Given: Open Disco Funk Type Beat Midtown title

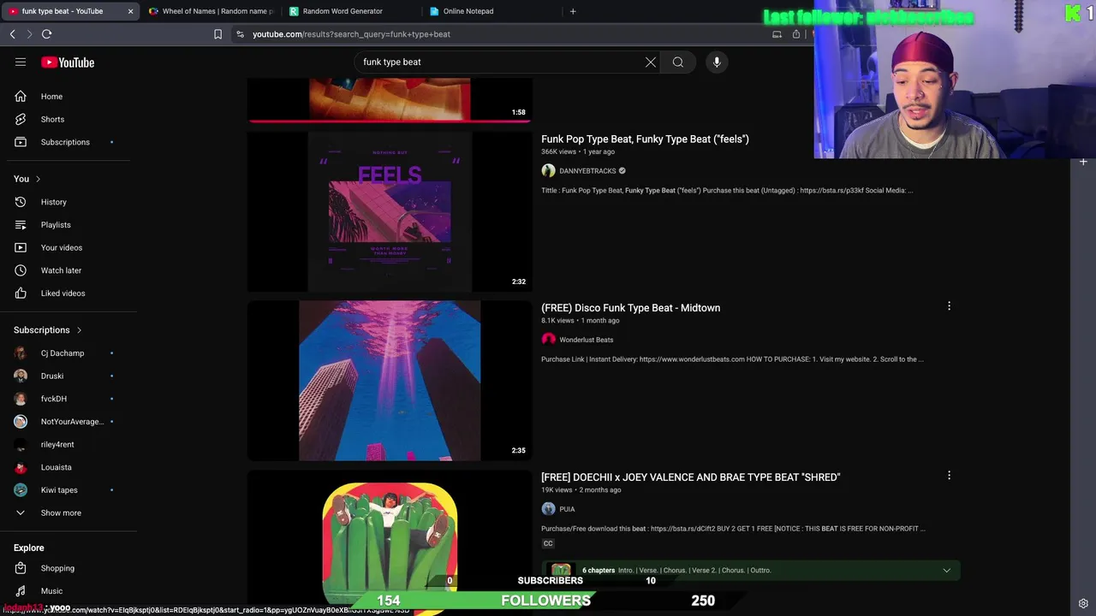Looking at the screenshot, I should click(630, 308).
